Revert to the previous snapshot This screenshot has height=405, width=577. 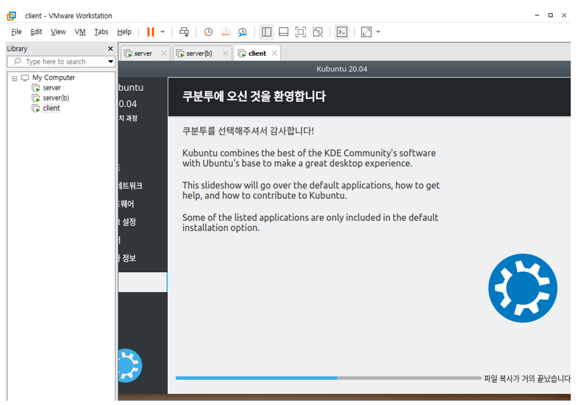click(225, 32)
